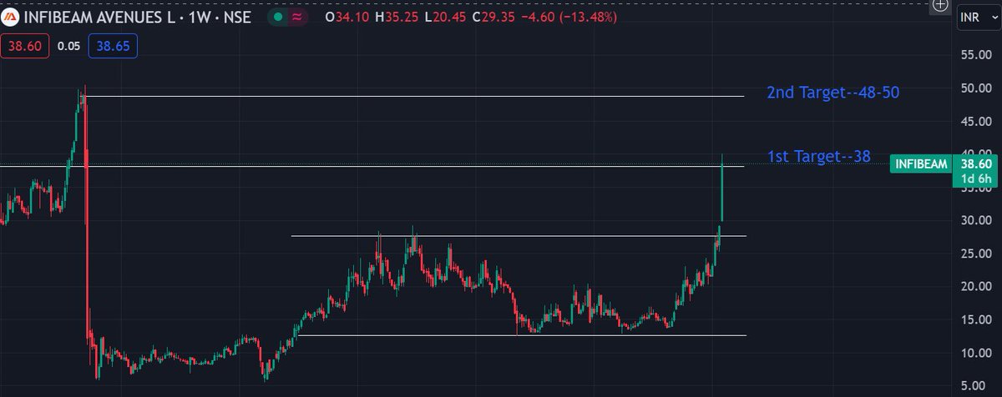Select the '1st Target--38' text annotation
Viewport: 1002px width, 397px height.
pos(819,156)
